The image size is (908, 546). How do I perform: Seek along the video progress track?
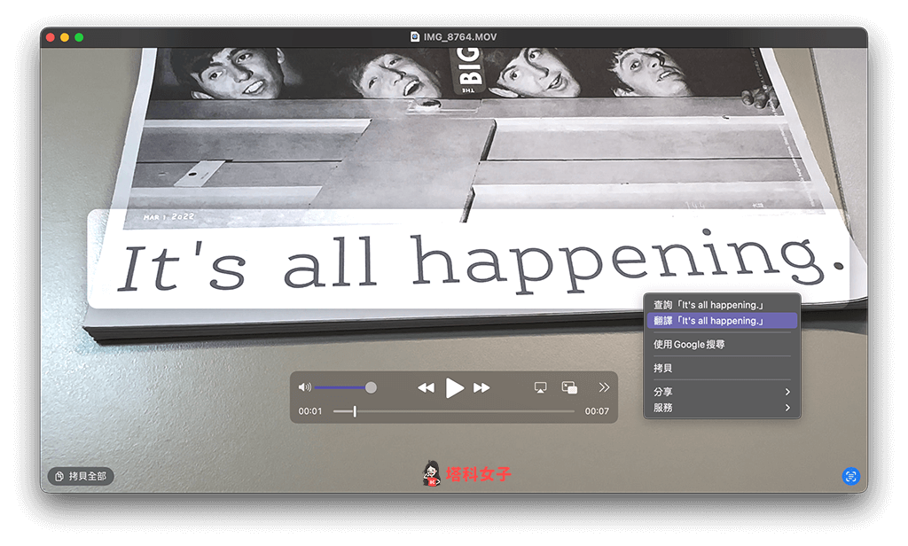click(454, 411)
